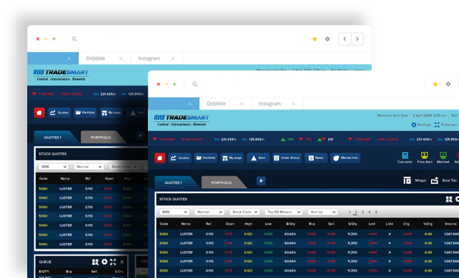Viewport: 459px width, 278px height.
Task: Open the Price Alert icon
Action: pyautogui.click(x=424, y=155)
